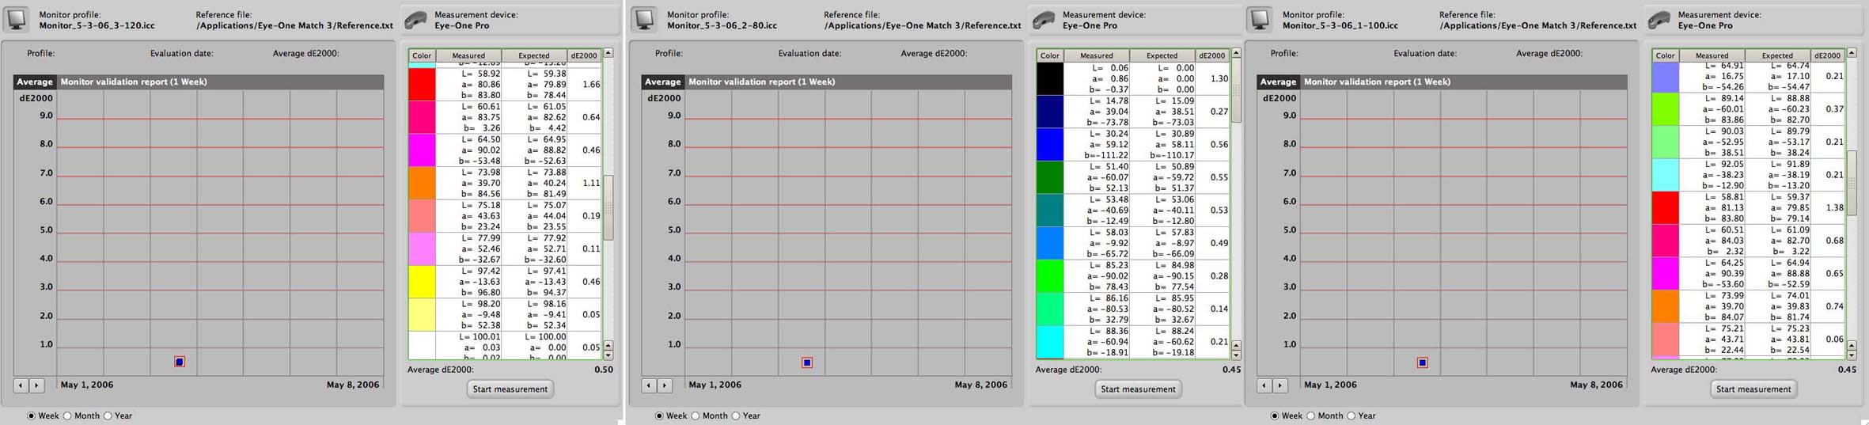The height and width of the screenshot is (425, 1869).
Task: Select Average tab in 2-80 validation report
Action: pos(663,82)
